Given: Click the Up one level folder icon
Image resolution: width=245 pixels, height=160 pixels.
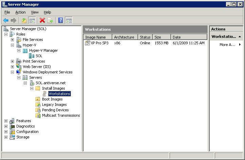Looking at the screenshot, I should (x=24, y=20).
